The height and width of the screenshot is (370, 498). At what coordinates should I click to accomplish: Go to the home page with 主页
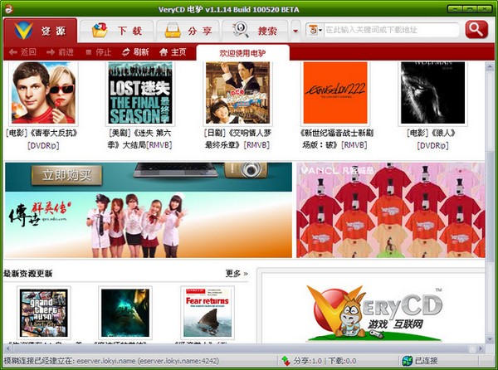(x=173, y=52)
